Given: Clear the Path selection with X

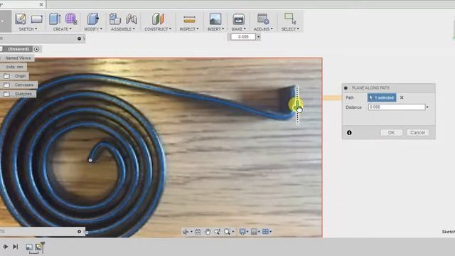Looking at the screenshot, I should click(402, 97).
